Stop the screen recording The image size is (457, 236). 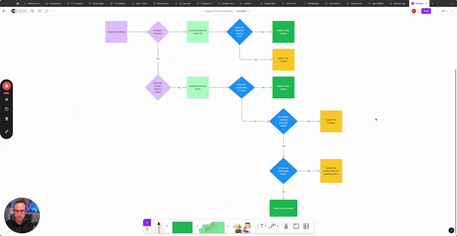7,86
